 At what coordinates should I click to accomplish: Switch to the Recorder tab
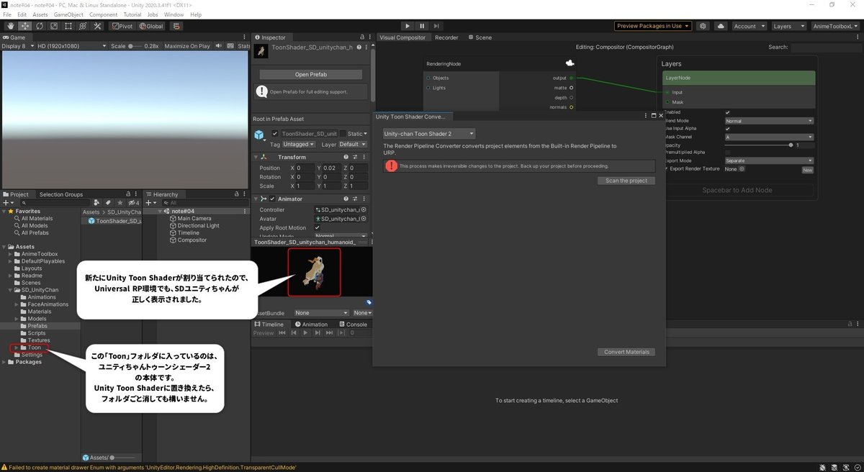pyautogui.click(x=446, y=37)
